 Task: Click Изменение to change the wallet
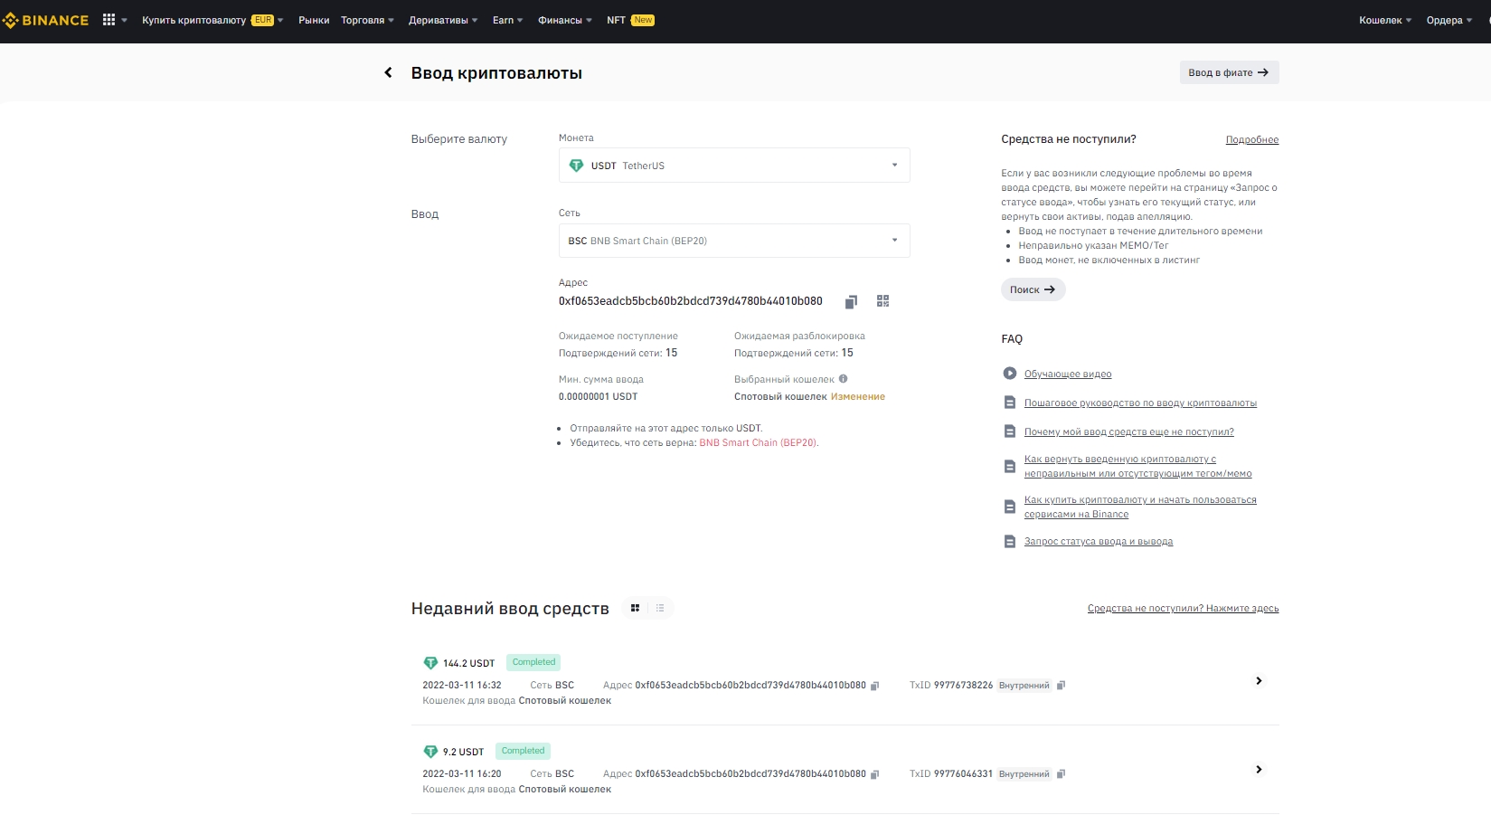click(858, 396)
